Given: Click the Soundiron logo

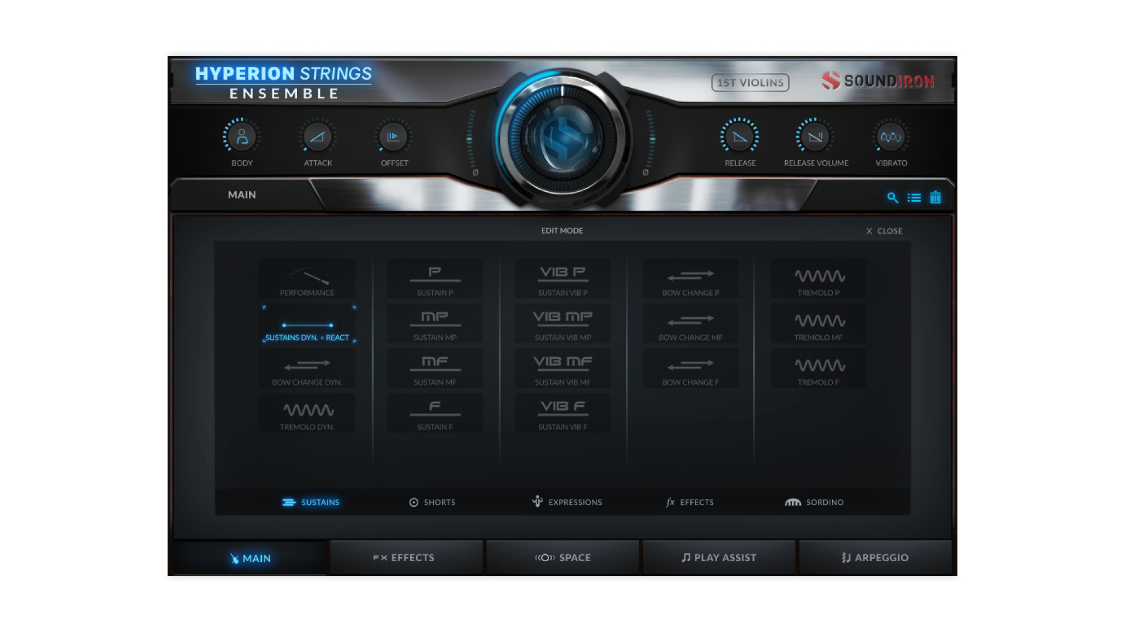Looking at the screenshot, I should tap(878, 81).
